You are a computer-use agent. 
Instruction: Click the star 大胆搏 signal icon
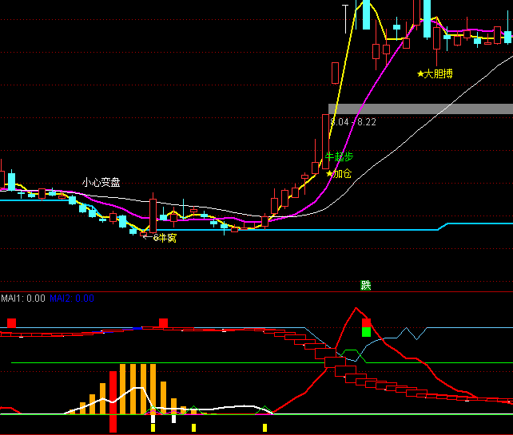(420, 73)
